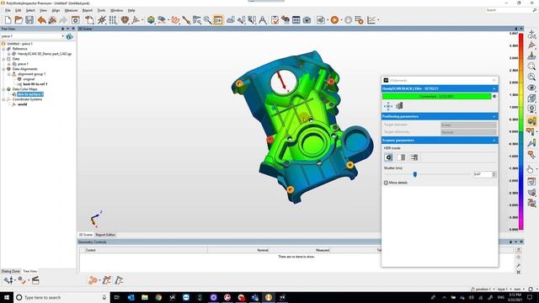
Task: Click the orange Undo arrow icon
Action: pos(41,20)
